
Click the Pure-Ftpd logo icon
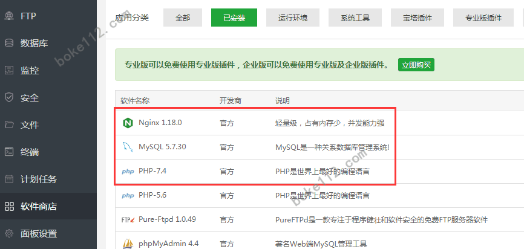128,220
